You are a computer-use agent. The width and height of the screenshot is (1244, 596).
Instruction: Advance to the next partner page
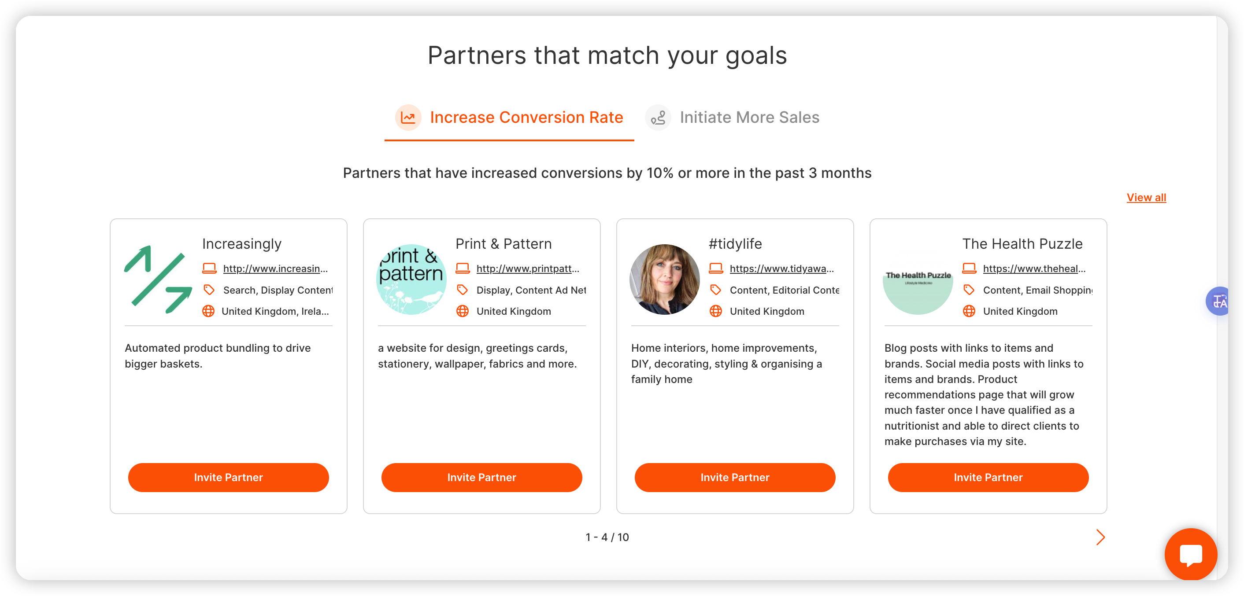(x=1100, y=537)
